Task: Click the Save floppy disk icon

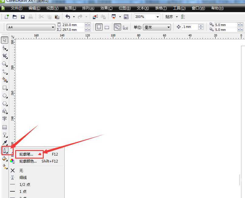Action: pos(23,17)
